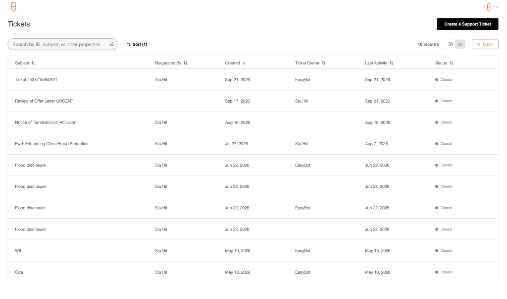Image resolution: width=507 pixels, height=299 pixels.
Task: Select Closed status of W9 ticket
Action: (x=443, y=251)
